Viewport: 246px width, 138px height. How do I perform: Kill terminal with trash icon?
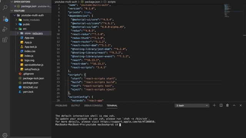227,105
